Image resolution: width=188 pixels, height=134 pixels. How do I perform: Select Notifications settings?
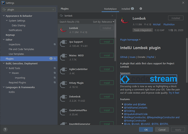15,30
